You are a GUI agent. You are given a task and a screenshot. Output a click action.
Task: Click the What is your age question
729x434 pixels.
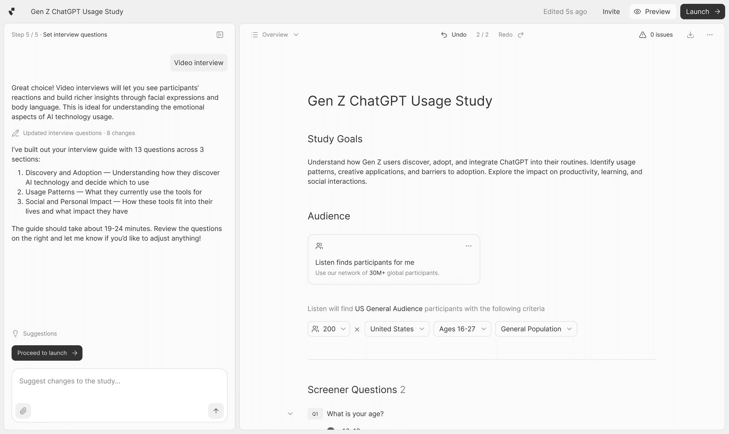pos(355,414)
